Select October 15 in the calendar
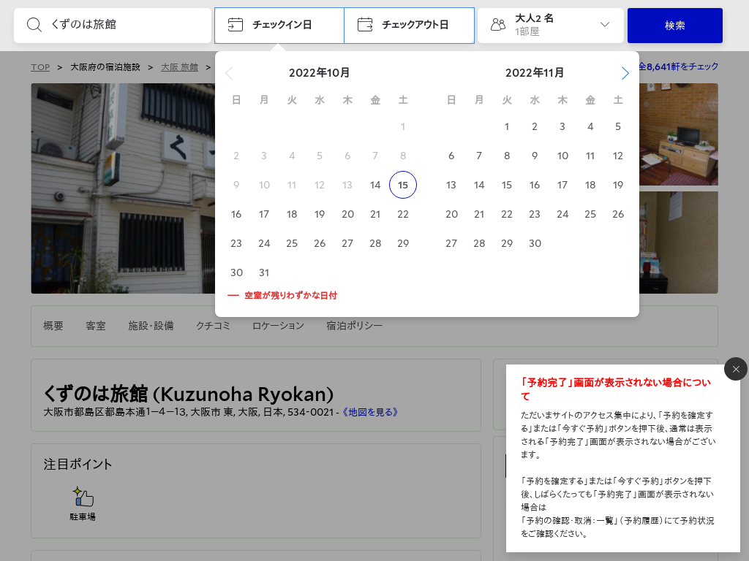The height and width of the screenshot is (561, 749). [x=403, y=185]
